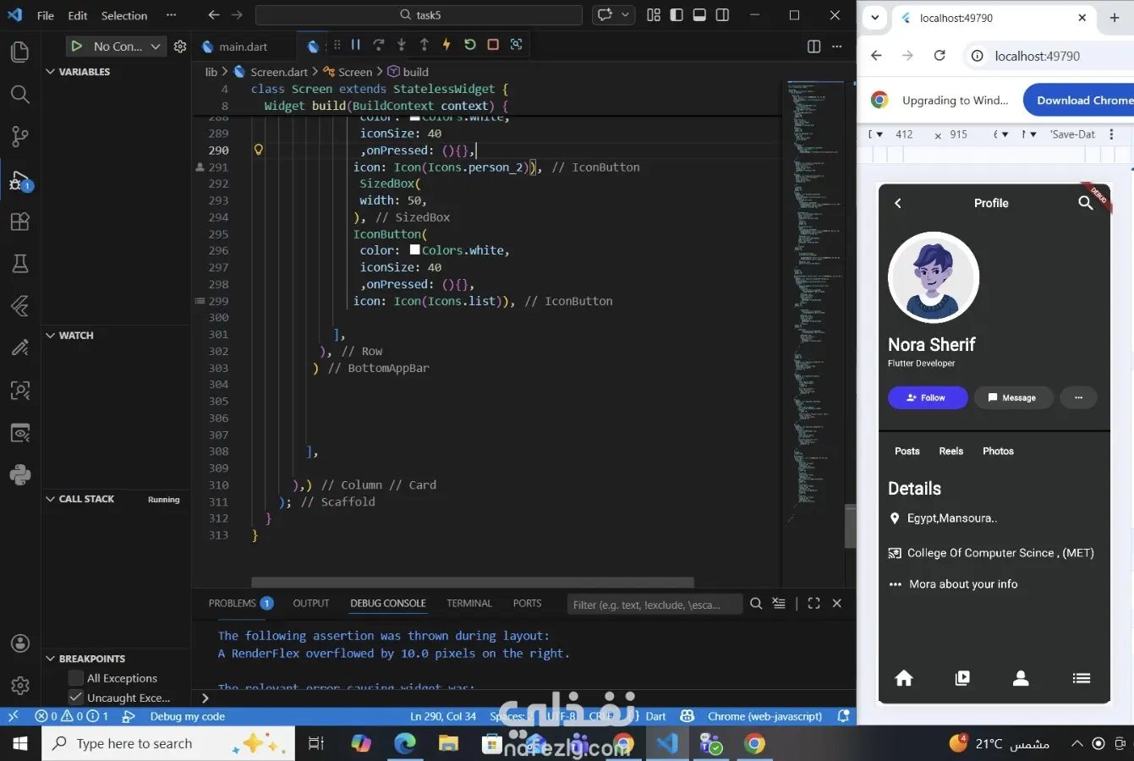Click Step Out in the debug toolbar
Viewport: 1134px width, 761px height.
point(425,45)
